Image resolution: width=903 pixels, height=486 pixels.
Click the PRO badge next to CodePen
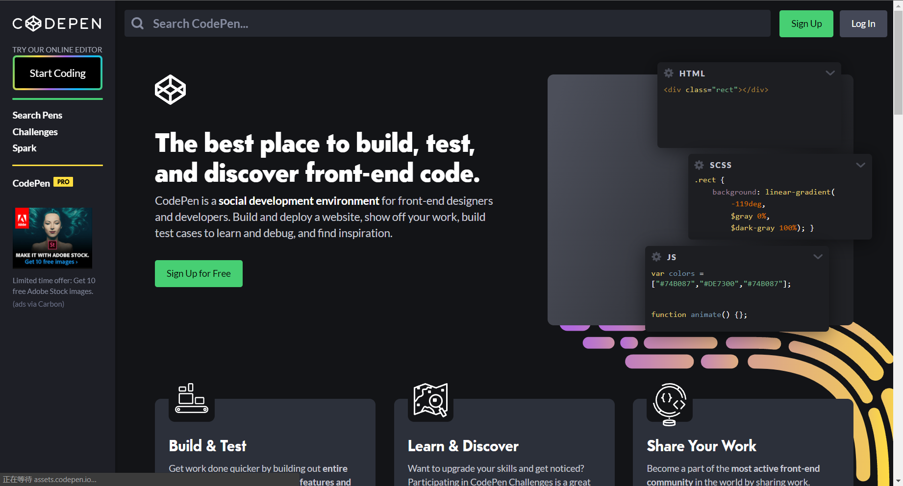coord(63,182)
